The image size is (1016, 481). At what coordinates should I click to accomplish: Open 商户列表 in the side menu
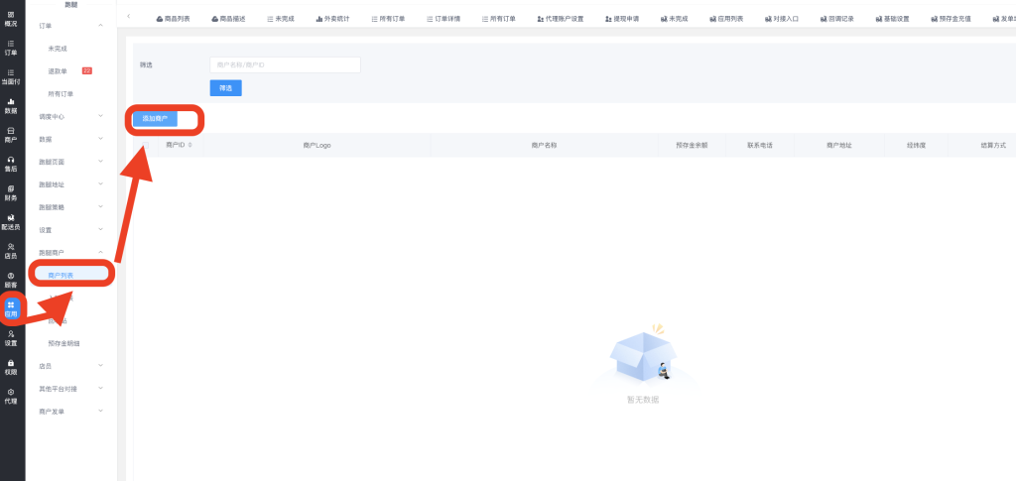[x=62, y=275]
